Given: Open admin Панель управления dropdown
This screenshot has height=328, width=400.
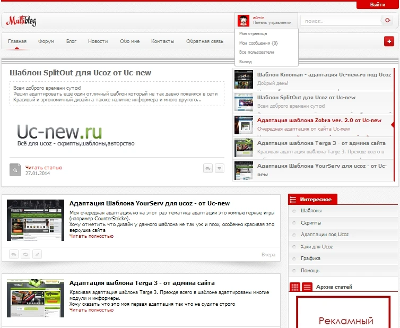Looking at the screenshot, I should click(272, 23).
